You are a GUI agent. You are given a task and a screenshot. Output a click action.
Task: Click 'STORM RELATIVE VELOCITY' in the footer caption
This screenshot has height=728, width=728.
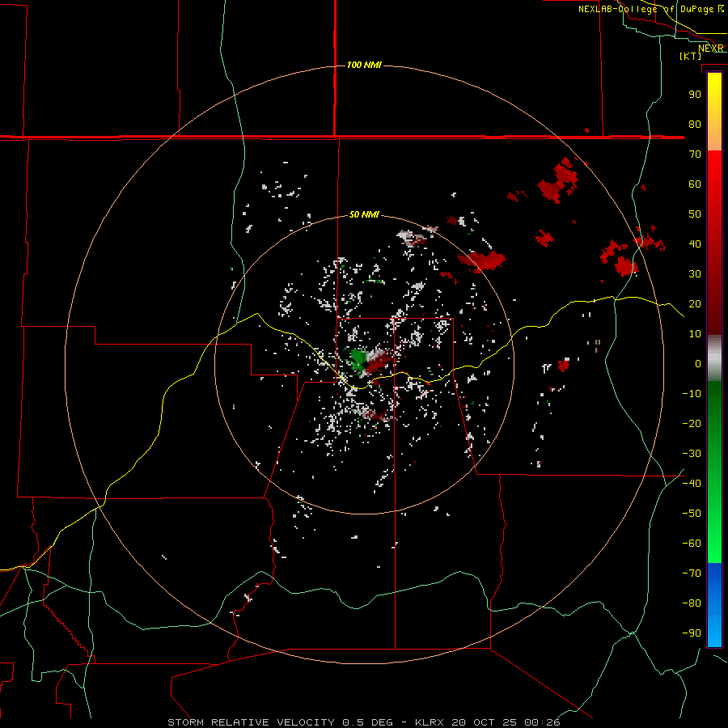tap(251, 722)
